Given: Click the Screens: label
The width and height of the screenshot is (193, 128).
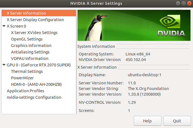Looking at the screenshot, I should click(x=87, y=111).
